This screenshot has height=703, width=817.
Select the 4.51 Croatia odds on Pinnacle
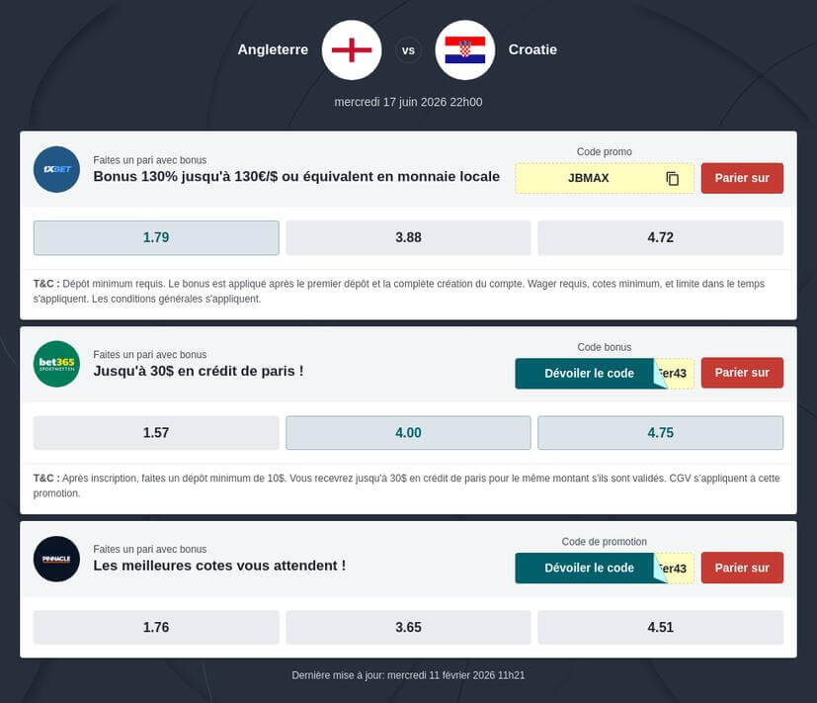tap(659, 627)
